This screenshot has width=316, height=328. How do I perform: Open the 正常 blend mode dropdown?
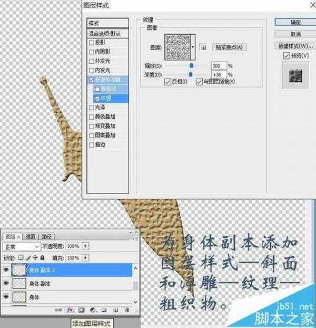(22, 247)
